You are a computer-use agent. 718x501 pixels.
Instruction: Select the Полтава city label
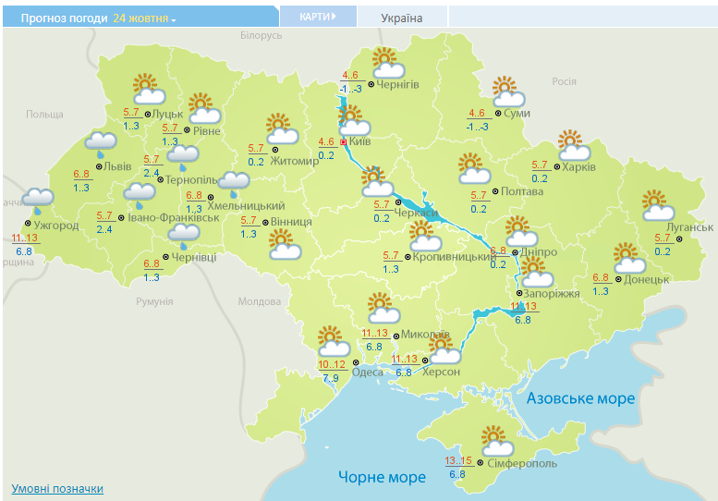click(521, 191)
